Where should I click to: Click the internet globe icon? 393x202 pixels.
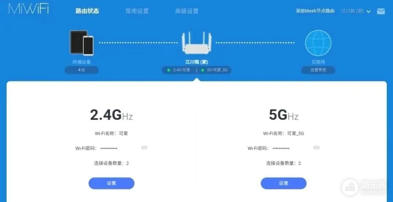pyautogui.click(x=318, y=43)
